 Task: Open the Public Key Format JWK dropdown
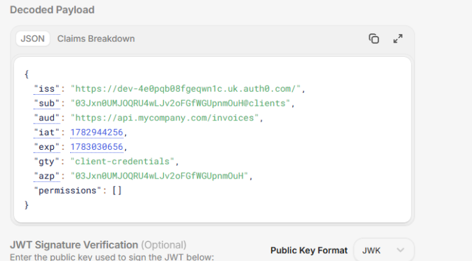point(383,250)
